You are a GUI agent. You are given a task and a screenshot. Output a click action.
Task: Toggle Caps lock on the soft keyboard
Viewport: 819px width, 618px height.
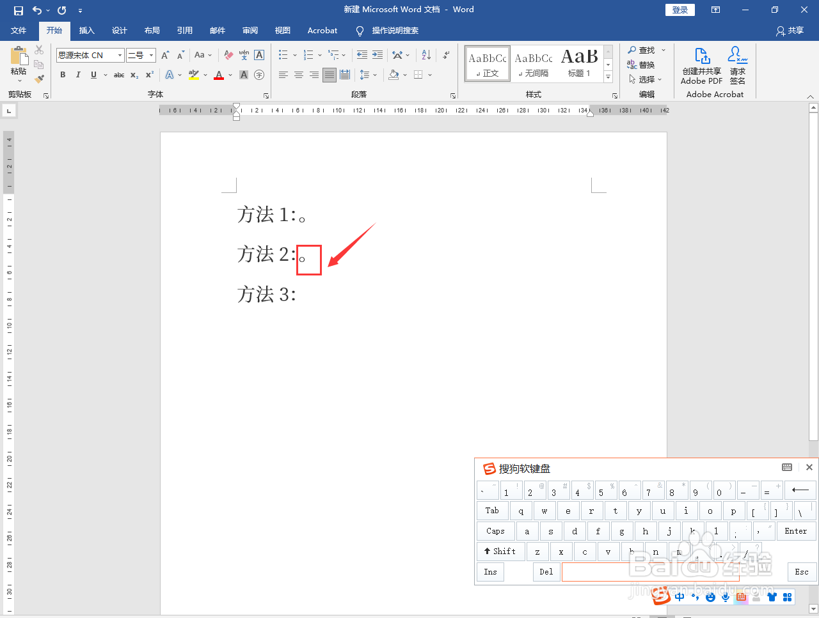(x=495, y=531)
